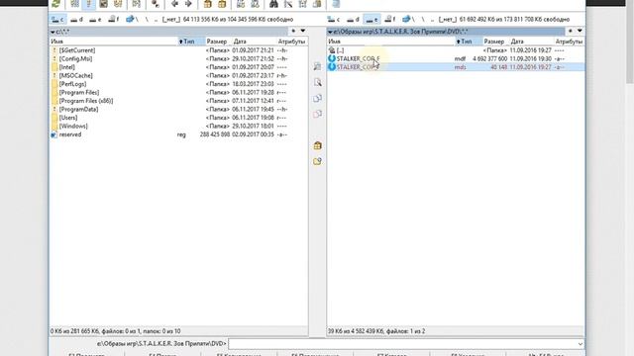Sort left panel by Имя column
Image resolution: width=634 pixels, height=356 pixels.
click(x=113, y=42)
